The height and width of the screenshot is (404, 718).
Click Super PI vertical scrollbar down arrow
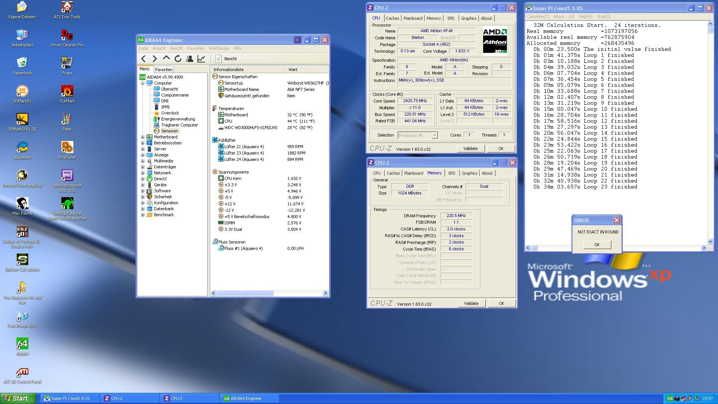pos(710,242)
